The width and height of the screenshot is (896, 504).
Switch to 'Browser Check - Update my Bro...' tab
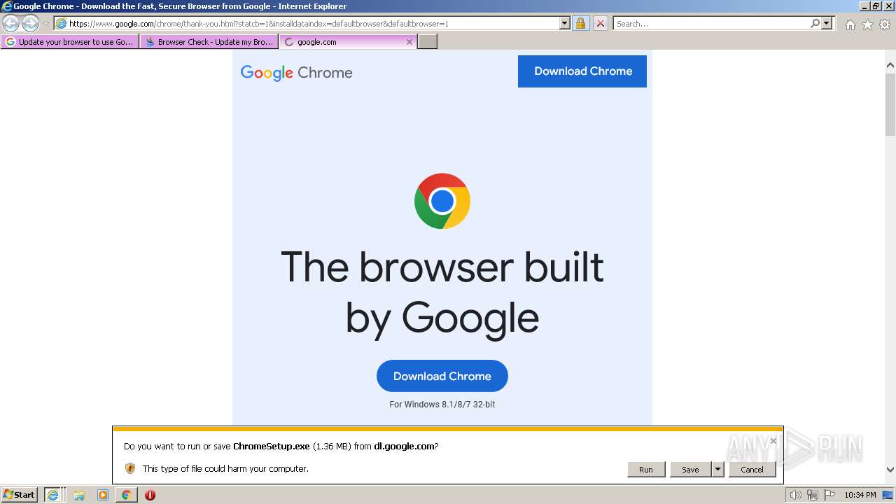[x=209, y=42]
